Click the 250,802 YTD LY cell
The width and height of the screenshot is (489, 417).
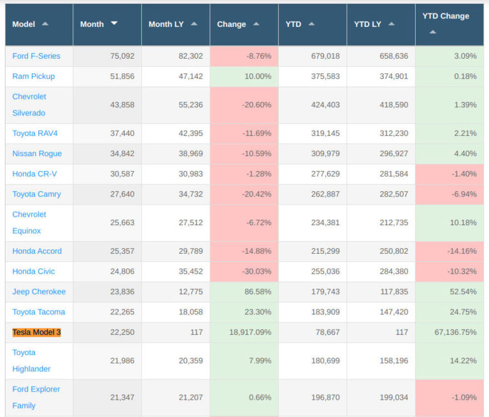pyautogui.click(x=381, y=251)
